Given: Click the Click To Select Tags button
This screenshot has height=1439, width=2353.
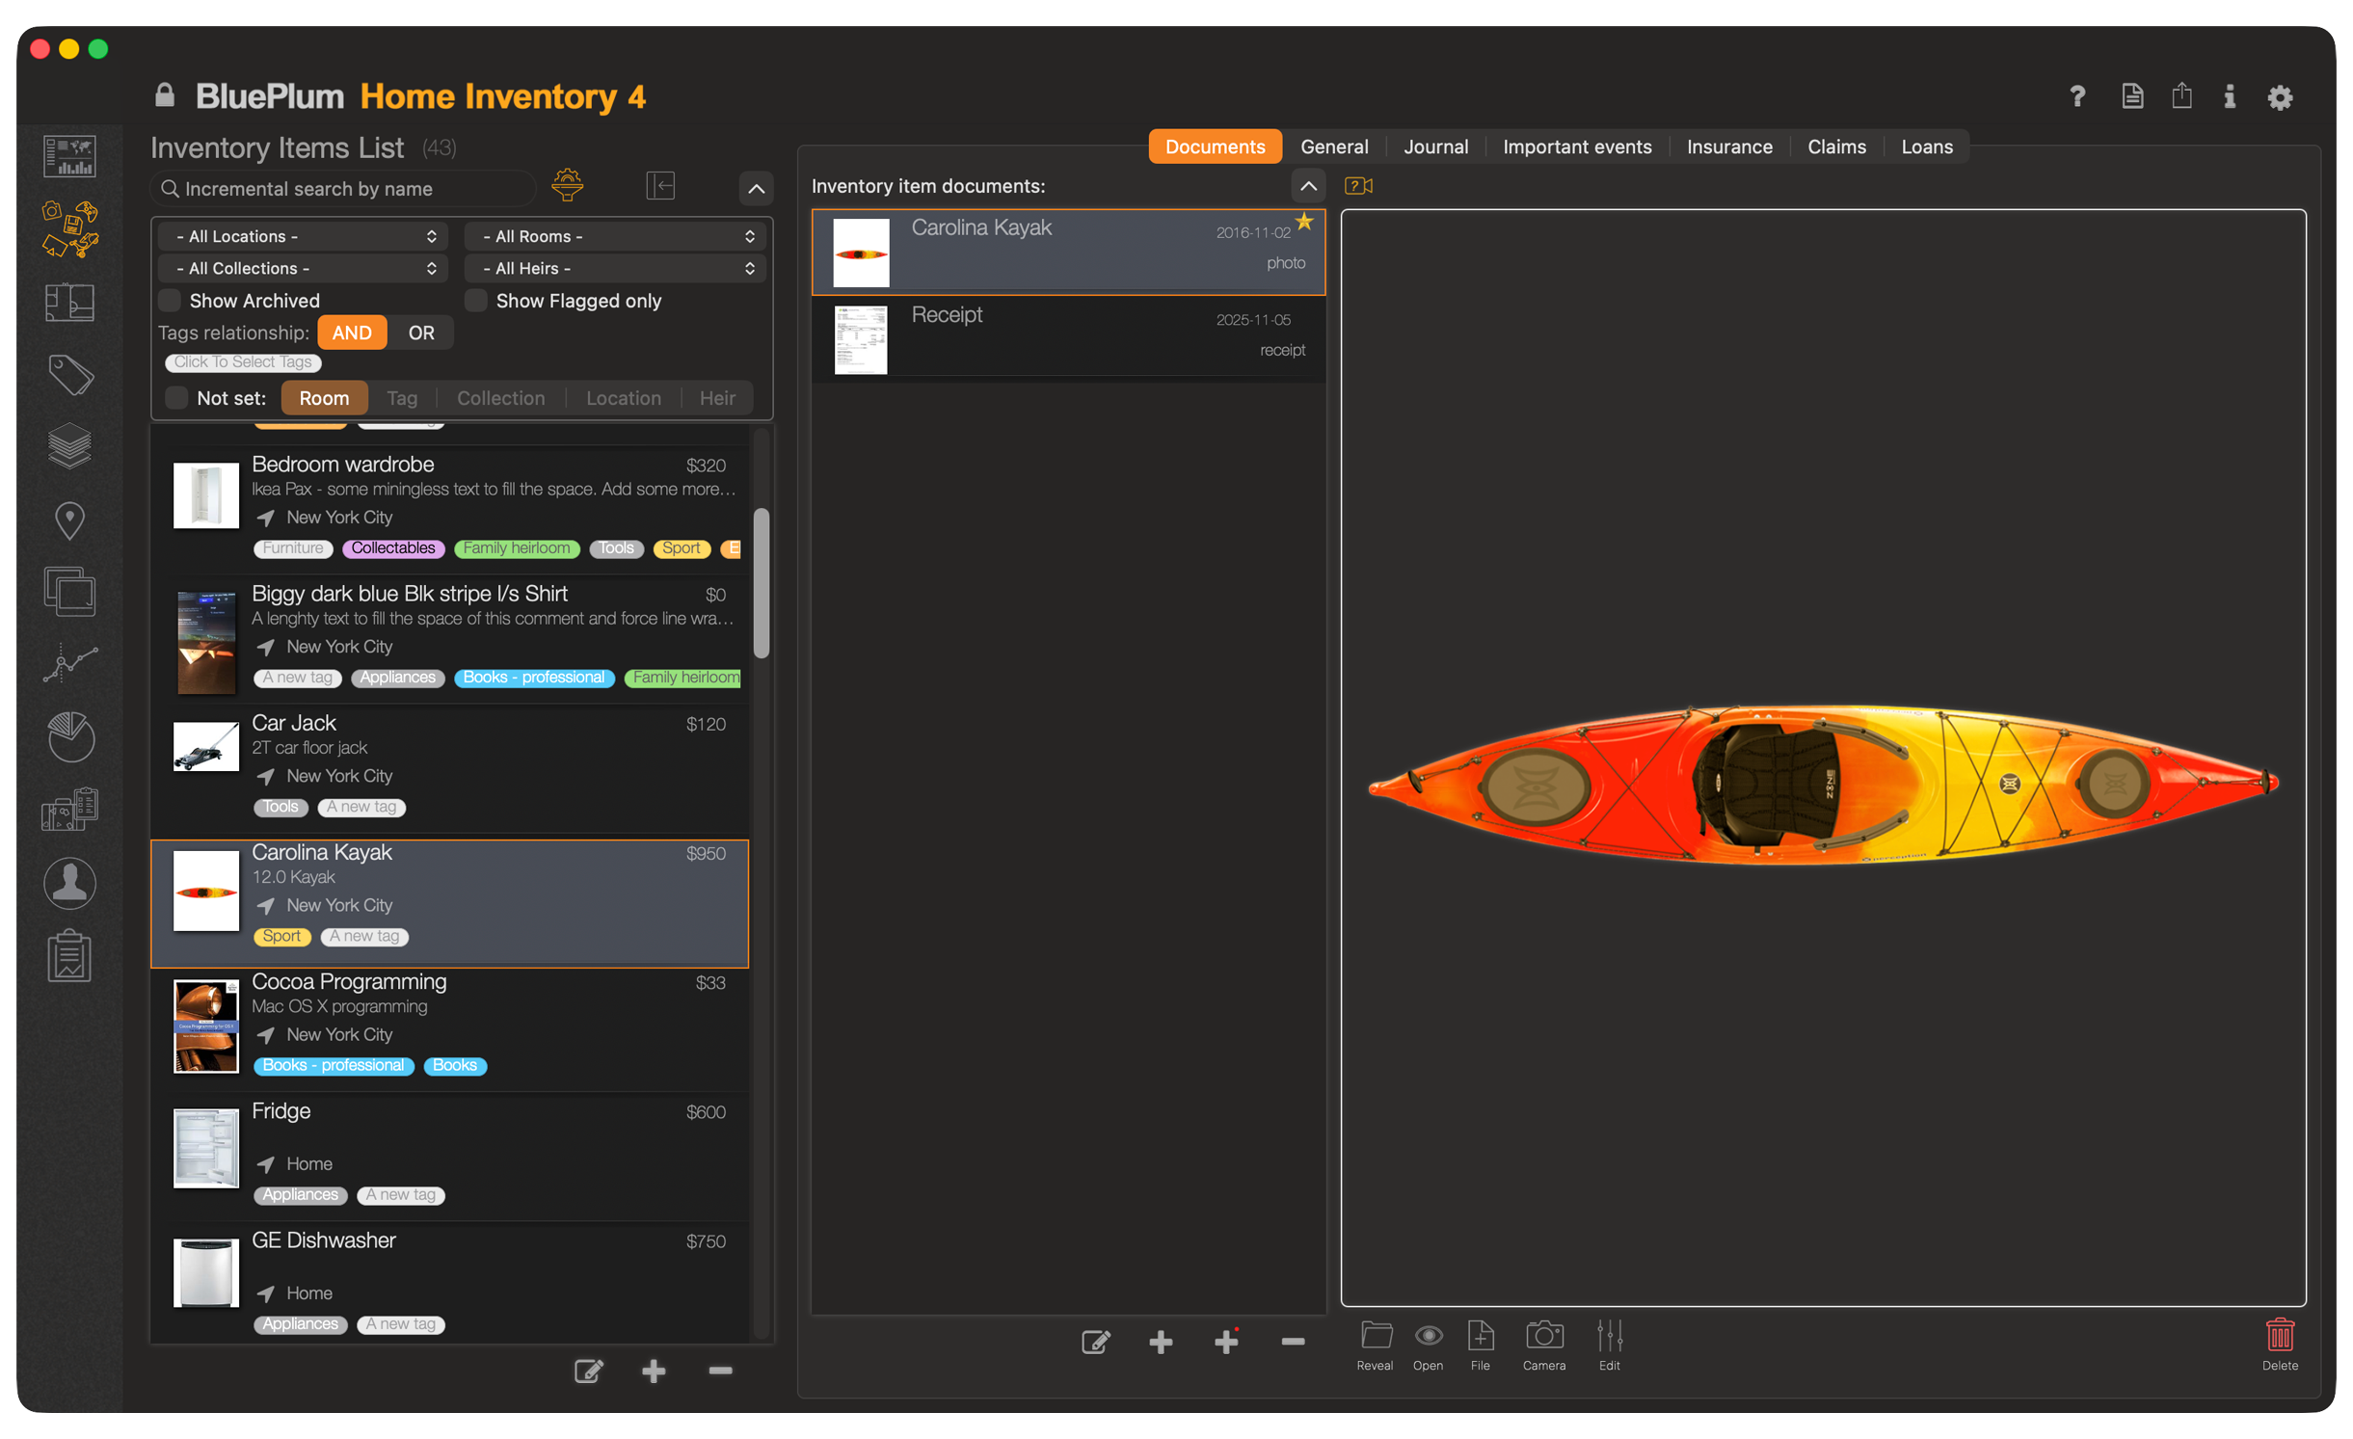Looking at the screenshot, I should click(x=243, y=362).
